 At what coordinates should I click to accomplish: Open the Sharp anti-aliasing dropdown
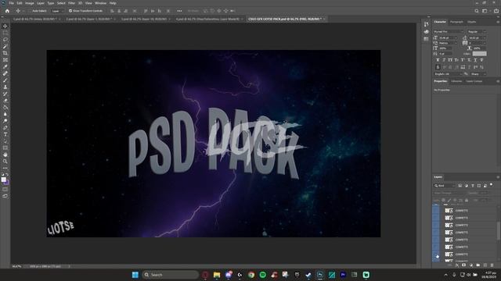(x=478, y=74)
